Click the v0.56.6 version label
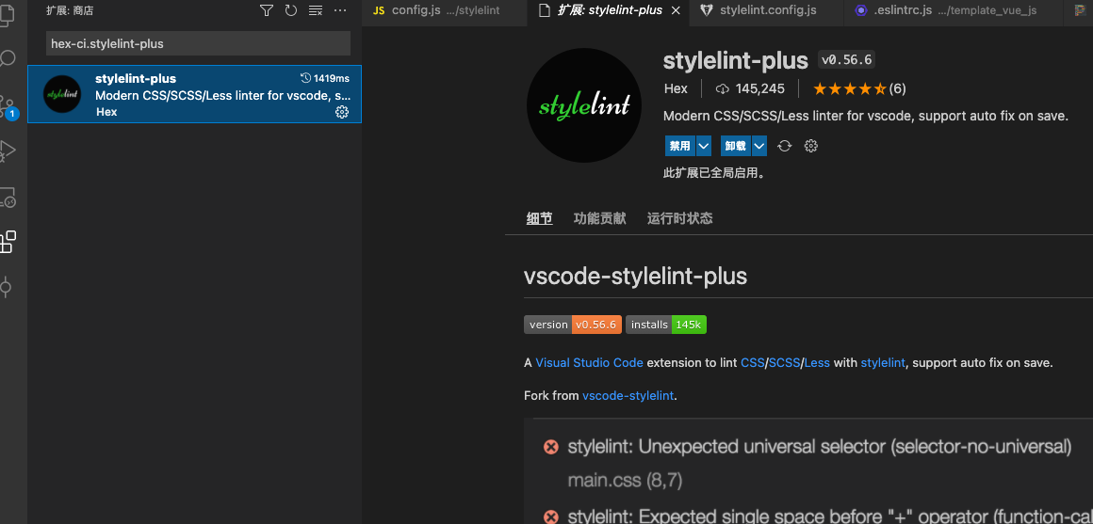Image resolution: width=1093 pixels, height=524 pixels. [x=846, y=60]
